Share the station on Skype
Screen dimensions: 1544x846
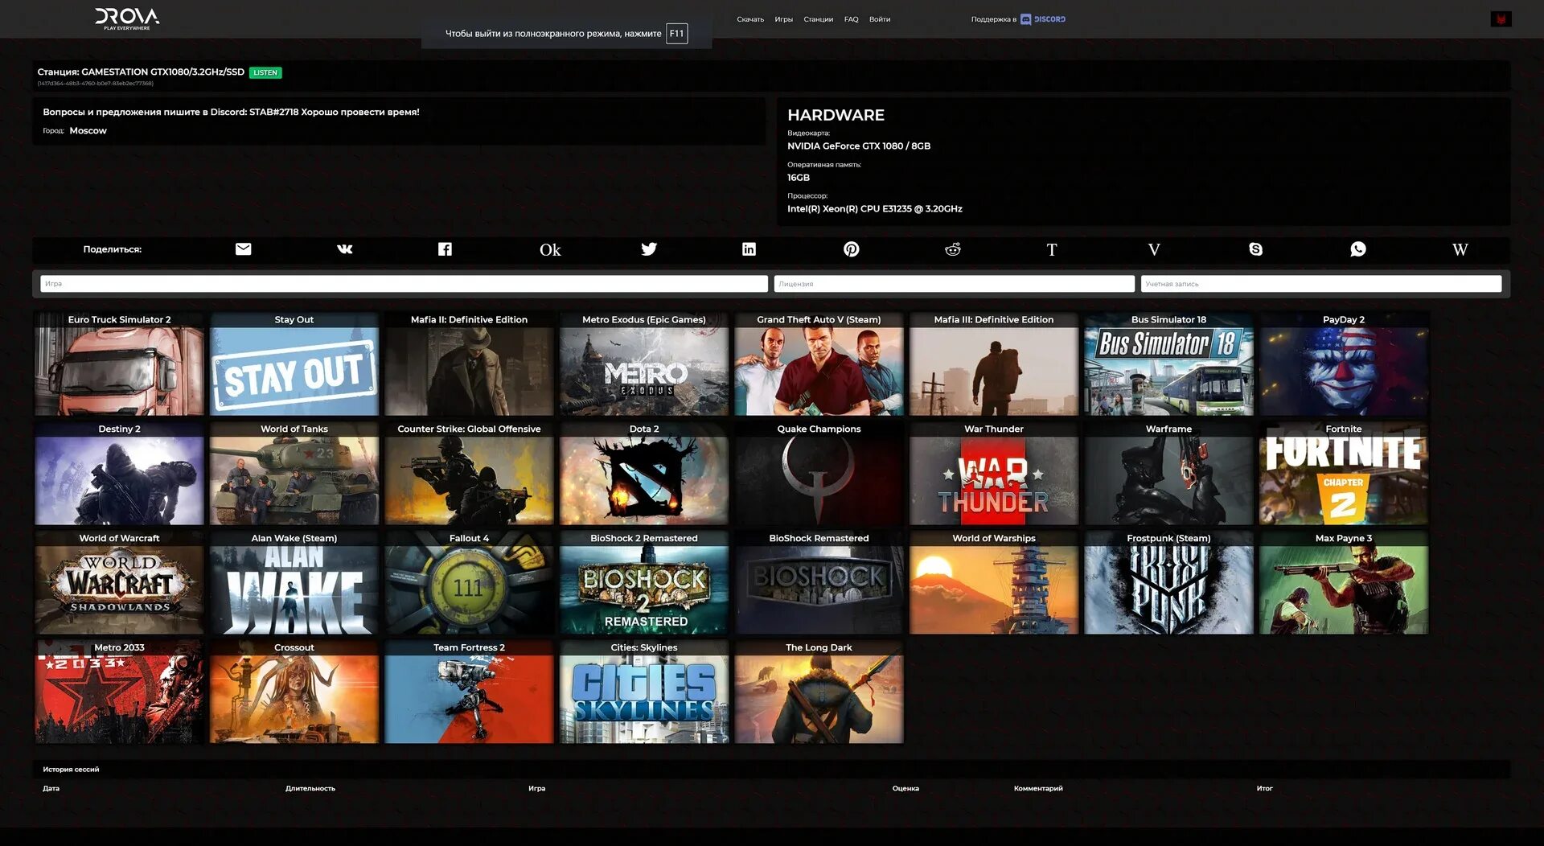click(1255, 249)
